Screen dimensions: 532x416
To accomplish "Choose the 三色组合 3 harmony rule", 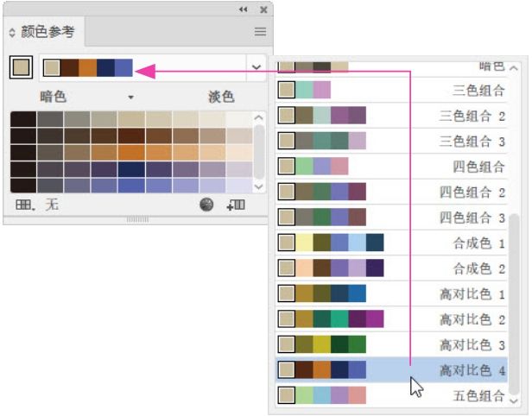I will click(391, 141).
